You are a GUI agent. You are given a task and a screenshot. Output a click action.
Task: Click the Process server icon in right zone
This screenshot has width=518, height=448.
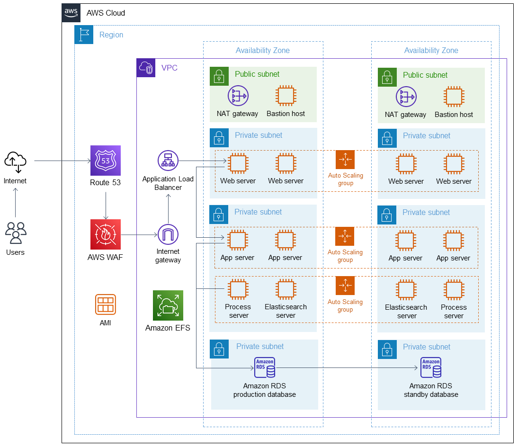453,289
